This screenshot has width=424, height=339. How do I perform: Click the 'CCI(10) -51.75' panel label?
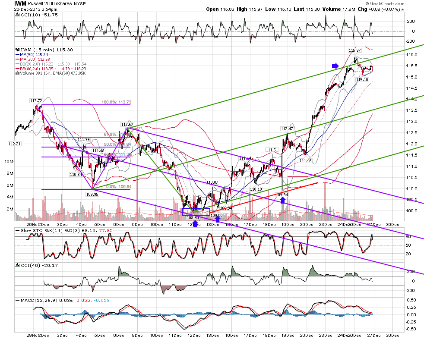39,15
